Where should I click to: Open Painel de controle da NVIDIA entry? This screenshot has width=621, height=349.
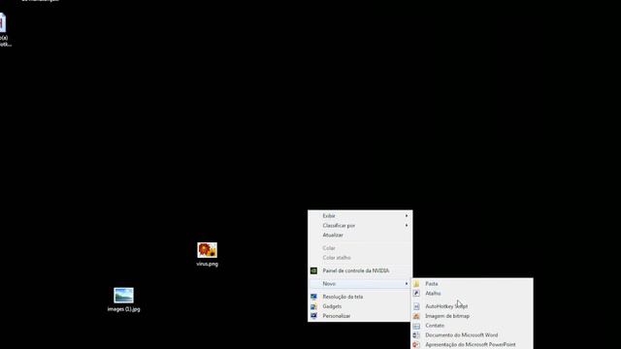coord(360,270)
